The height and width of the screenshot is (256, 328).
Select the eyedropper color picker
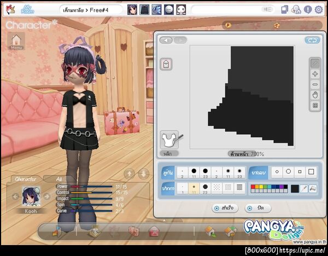[304, 189]
